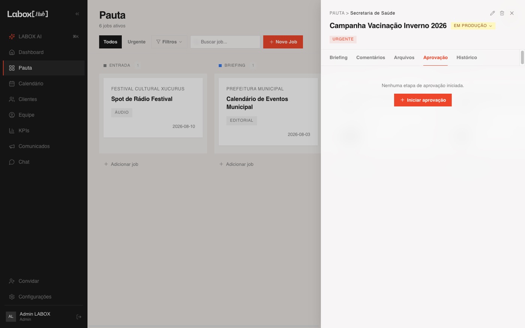Click date 2026-08-10
The image size is (525, 328).
pyautogui.click(x=184, y=127)
